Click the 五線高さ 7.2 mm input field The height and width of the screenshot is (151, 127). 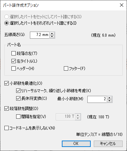(x=40, y=35)
